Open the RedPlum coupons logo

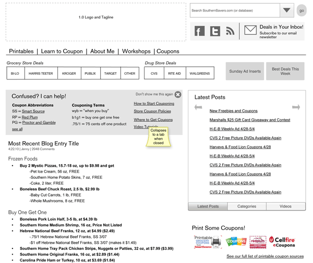[258, 242]
